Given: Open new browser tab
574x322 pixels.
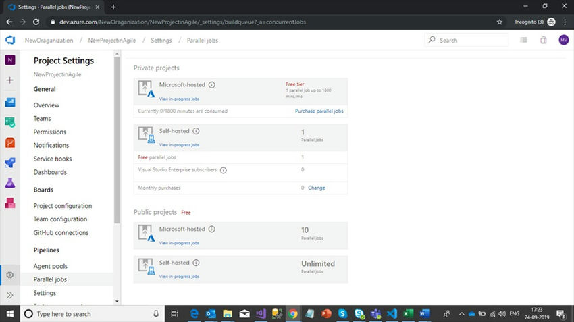Looking at the screenshot, I should pos(113,7).
